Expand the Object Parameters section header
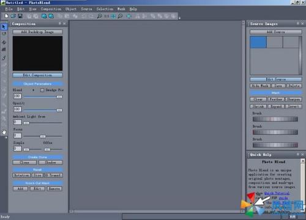Screen dimensions: 306x220 [37, 84]
